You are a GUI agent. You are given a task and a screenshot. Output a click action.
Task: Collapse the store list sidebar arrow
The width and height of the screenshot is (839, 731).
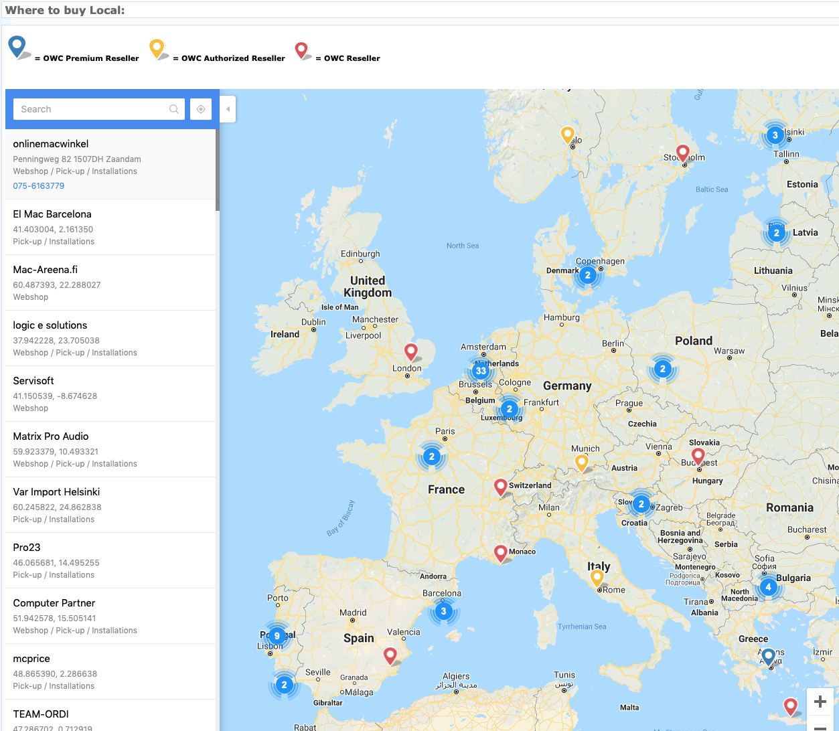click(x=228, y=109)
